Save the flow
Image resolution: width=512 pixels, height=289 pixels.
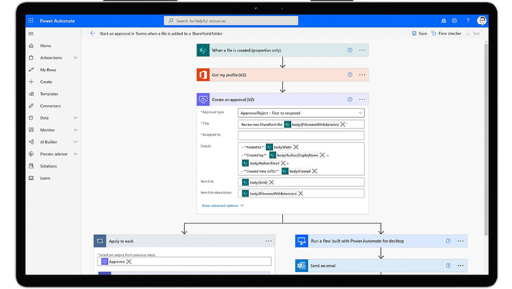coord(419,33)
